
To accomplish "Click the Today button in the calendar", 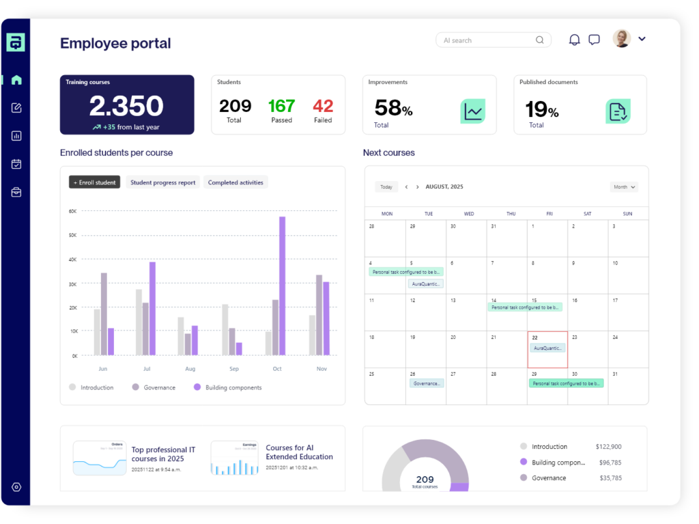I will [x=386, y=187].
